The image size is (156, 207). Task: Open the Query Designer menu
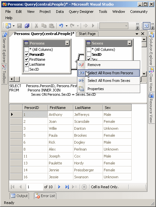pos(81,12)
